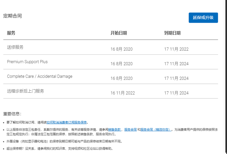
Task: Click the 延保或升级 button
Action: pyautogui.click(x=203, y=18)
